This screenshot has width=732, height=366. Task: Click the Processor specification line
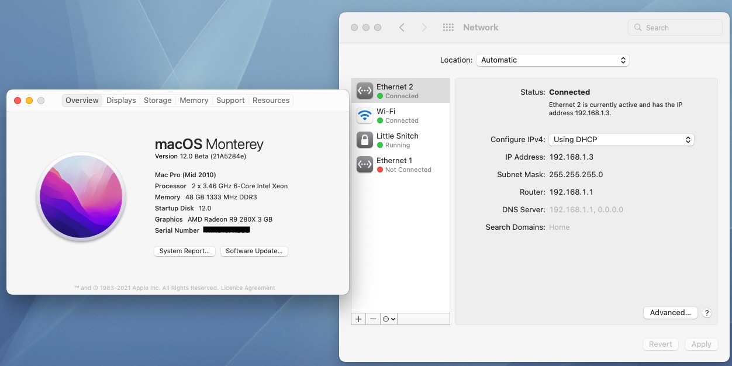(221, 186)
